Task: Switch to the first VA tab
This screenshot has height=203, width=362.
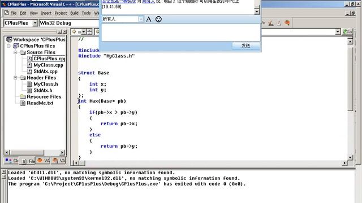Action: point(43,160)
